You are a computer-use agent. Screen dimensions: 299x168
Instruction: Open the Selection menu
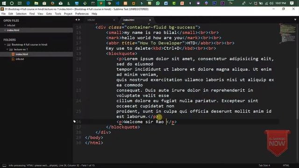pyautogui.click(x=21, y=14)
